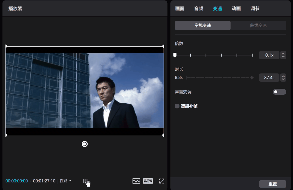
Task: Select the 变速 tab
Action: click(x=217, y=9)
